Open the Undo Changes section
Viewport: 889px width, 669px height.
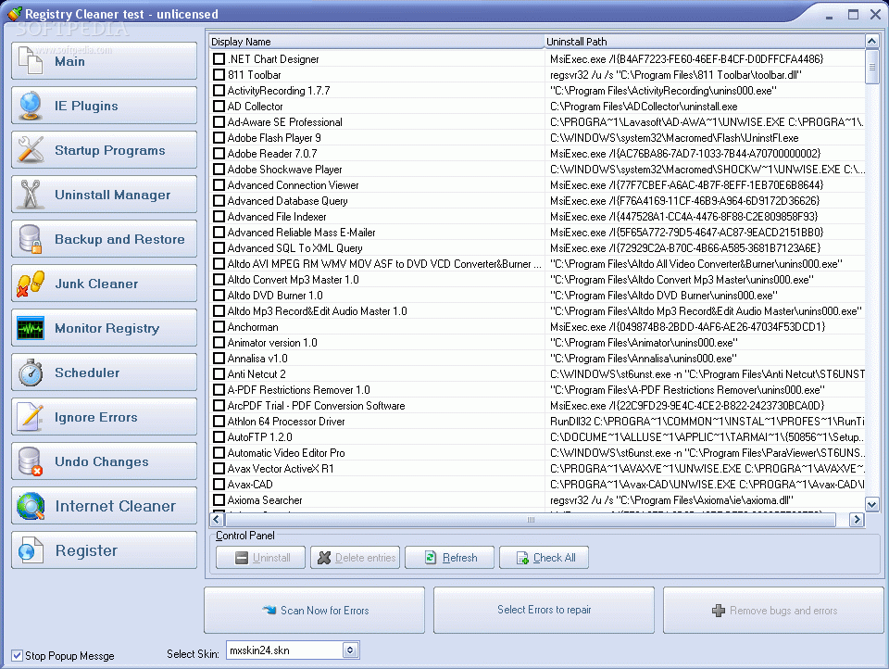tap(105, 461)
